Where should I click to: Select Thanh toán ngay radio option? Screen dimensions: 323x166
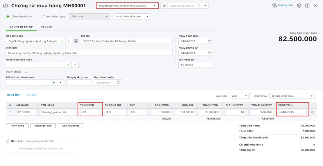(39, 17)
